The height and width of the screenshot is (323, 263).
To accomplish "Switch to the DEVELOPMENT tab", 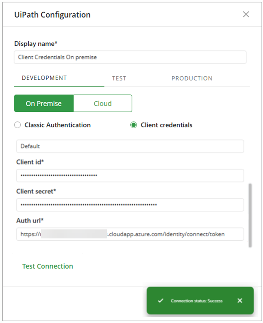I will point(44,78).
